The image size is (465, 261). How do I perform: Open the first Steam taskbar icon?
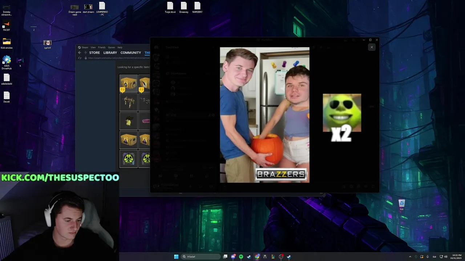(249, 257)
